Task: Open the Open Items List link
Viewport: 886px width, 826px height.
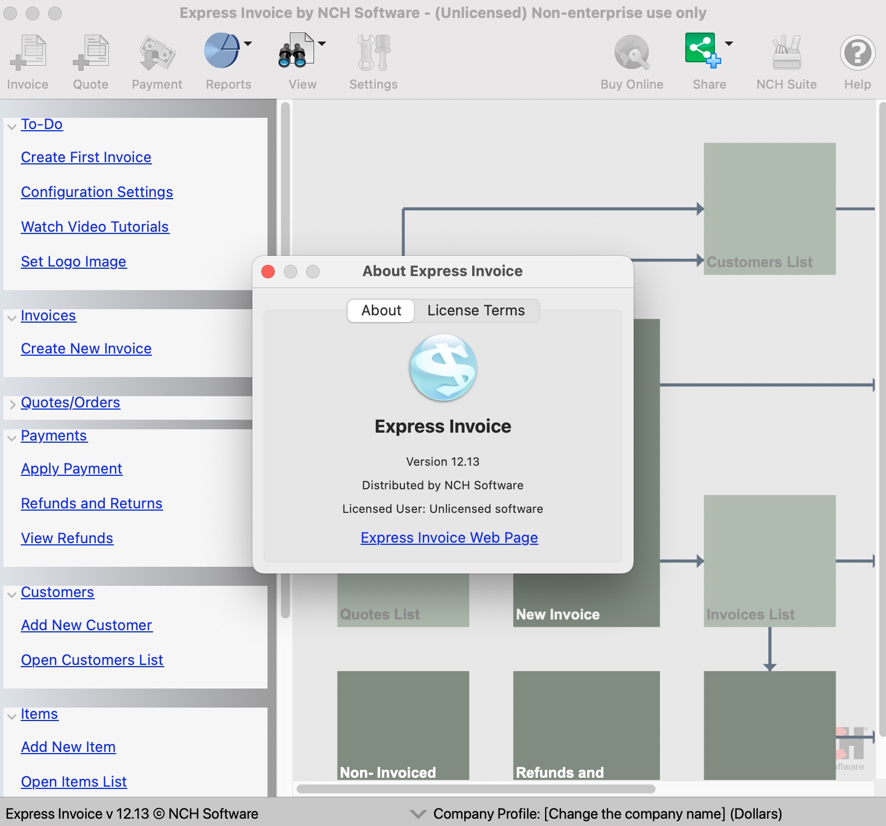Action: [x=74, y=782]
